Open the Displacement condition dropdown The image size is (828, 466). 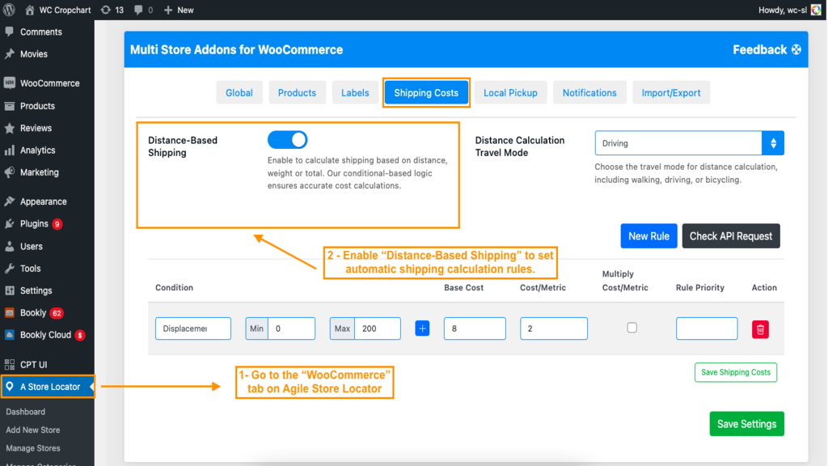[x=193, y=328]
